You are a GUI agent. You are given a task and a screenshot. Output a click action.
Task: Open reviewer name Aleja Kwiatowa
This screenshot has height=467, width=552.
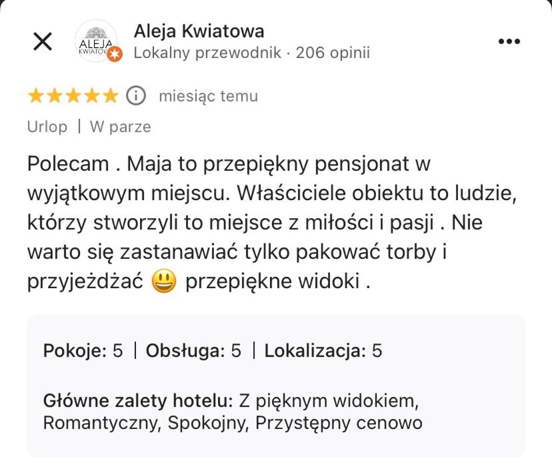point(197,30)
